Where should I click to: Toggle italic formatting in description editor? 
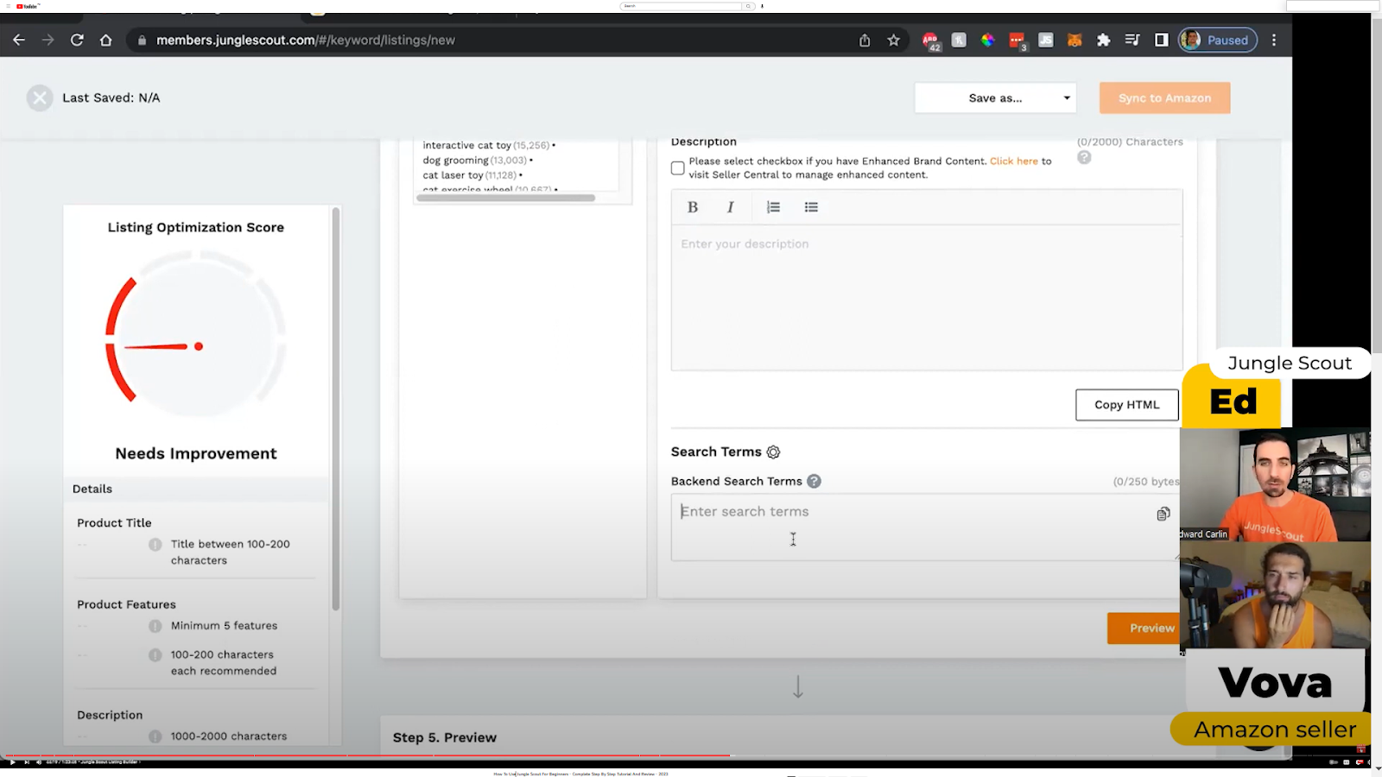[731, 207]
